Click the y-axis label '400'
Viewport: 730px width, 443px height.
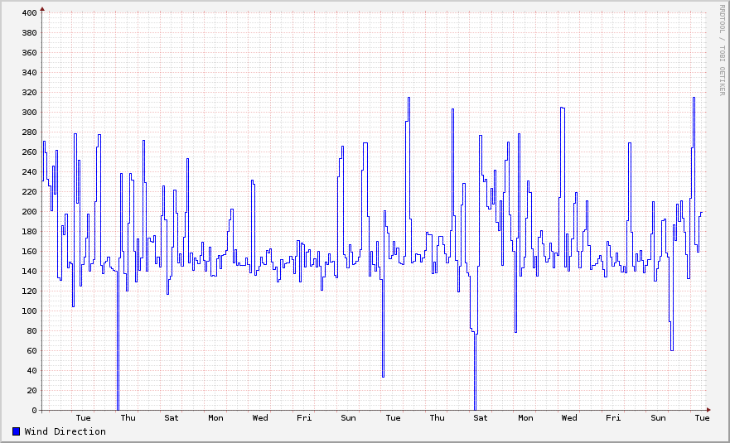(x=29, y=13)
